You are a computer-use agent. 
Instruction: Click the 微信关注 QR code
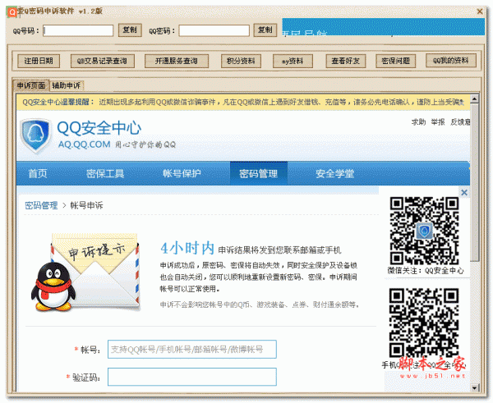[x=424, y=231]
